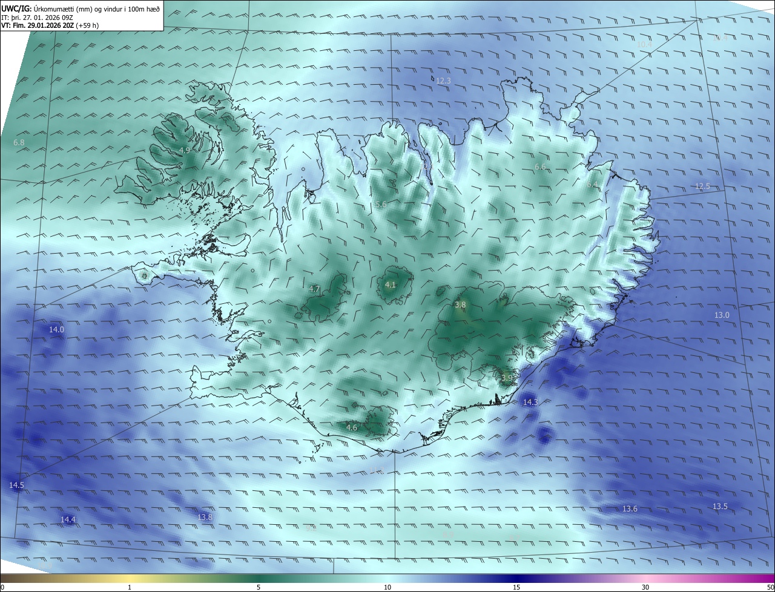Click the legend tick label '5'
The image size is (775, 592).
pos(259,587)
